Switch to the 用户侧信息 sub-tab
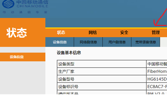 coord(117,42)
